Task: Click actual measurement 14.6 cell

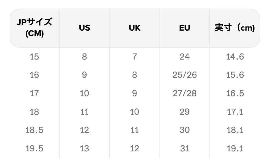Action: point(235,57)
